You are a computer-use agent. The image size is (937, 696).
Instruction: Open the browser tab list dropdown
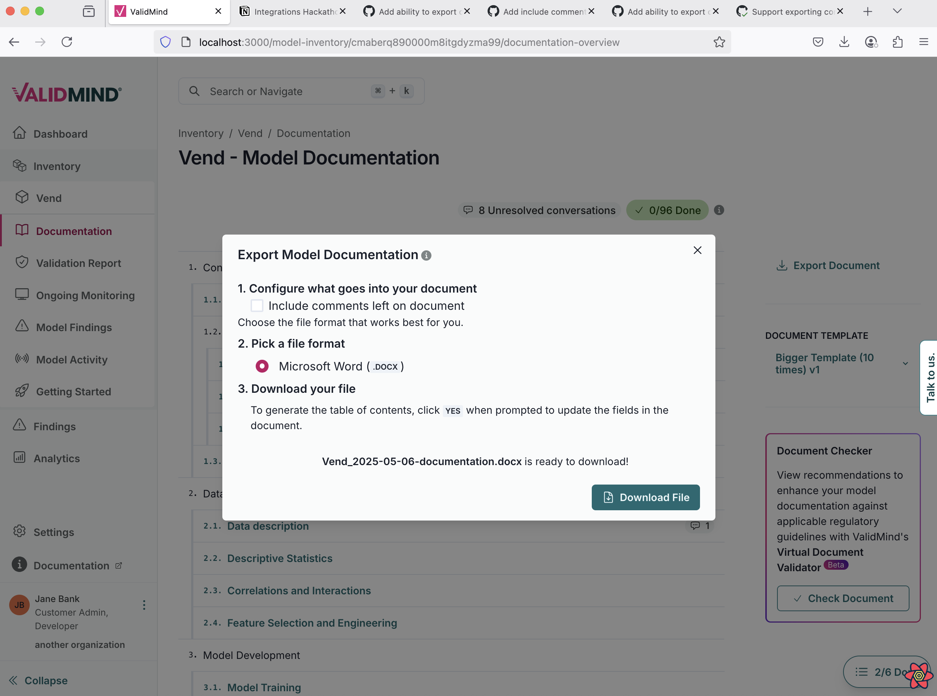[x=897, y=11]
